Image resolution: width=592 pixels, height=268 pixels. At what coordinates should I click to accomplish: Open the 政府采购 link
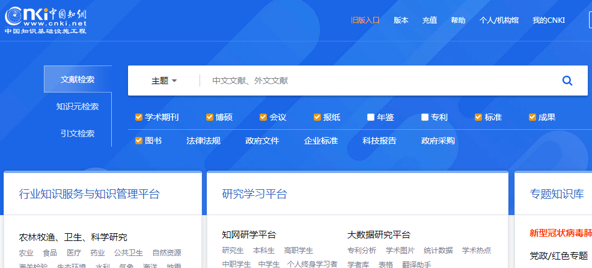pos(438,141)
